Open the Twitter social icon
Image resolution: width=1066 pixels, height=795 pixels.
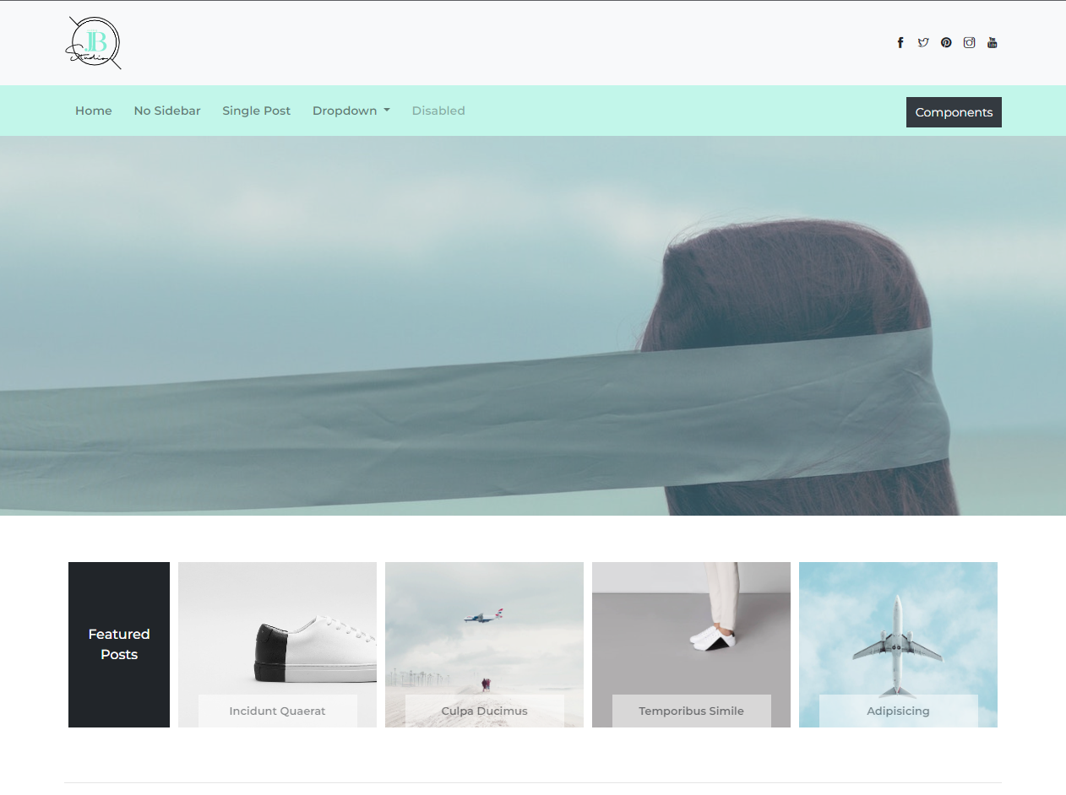923,43
